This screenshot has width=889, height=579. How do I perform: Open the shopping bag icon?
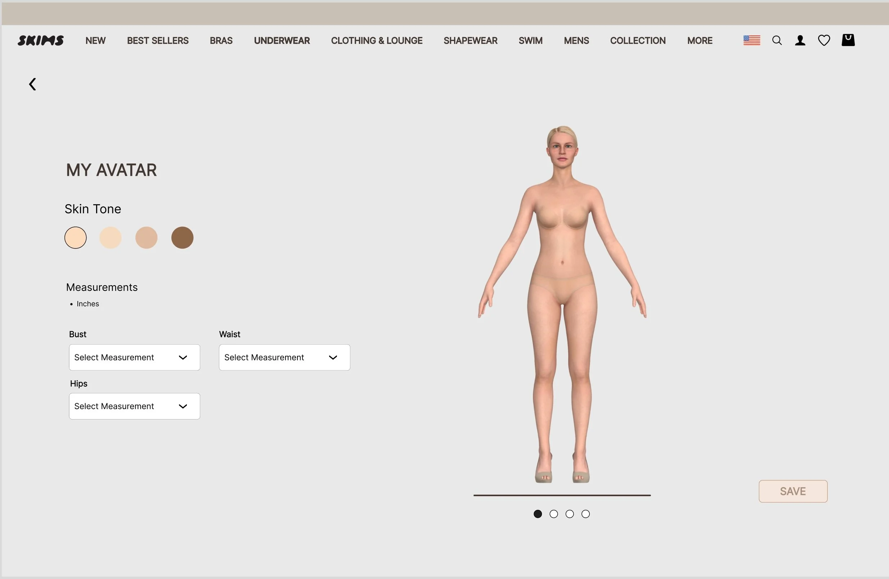pyautogui.click(x=848, y=40)
